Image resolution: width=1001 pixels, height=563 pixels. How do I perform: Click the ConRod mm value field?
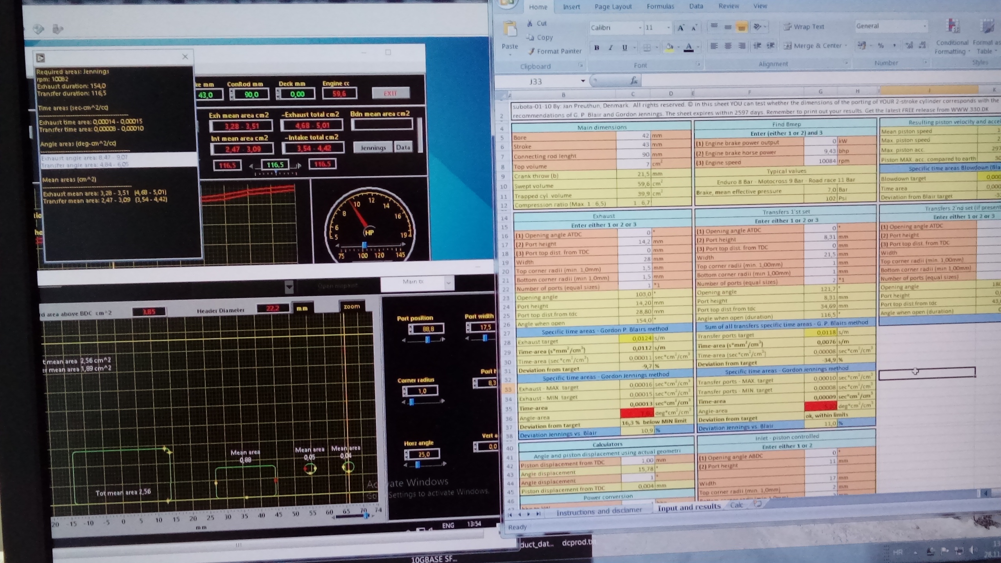point(251,95)
